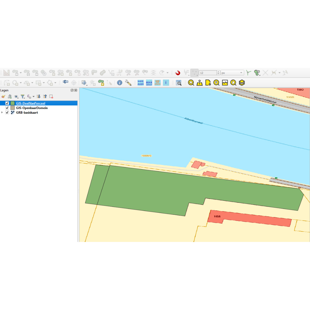Click the yellow stacked layers icon
310x310 pixels.
242,83
